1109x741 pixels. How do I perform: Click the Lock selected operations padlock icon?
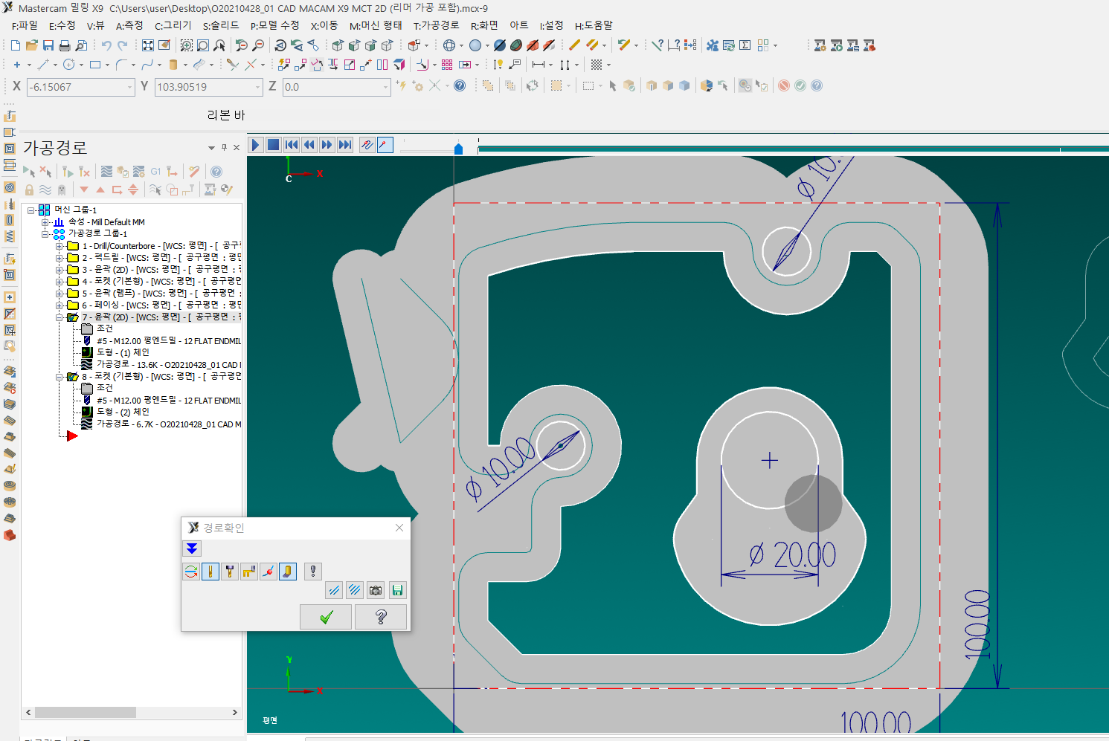point(29,190)
